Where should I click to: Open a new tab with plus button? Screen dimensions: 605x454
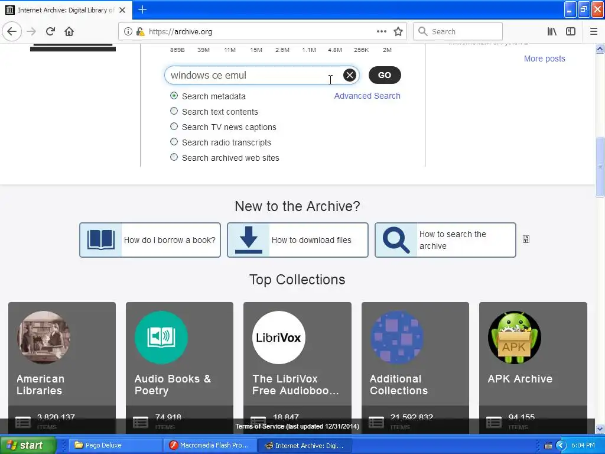[x=142, y=9]
